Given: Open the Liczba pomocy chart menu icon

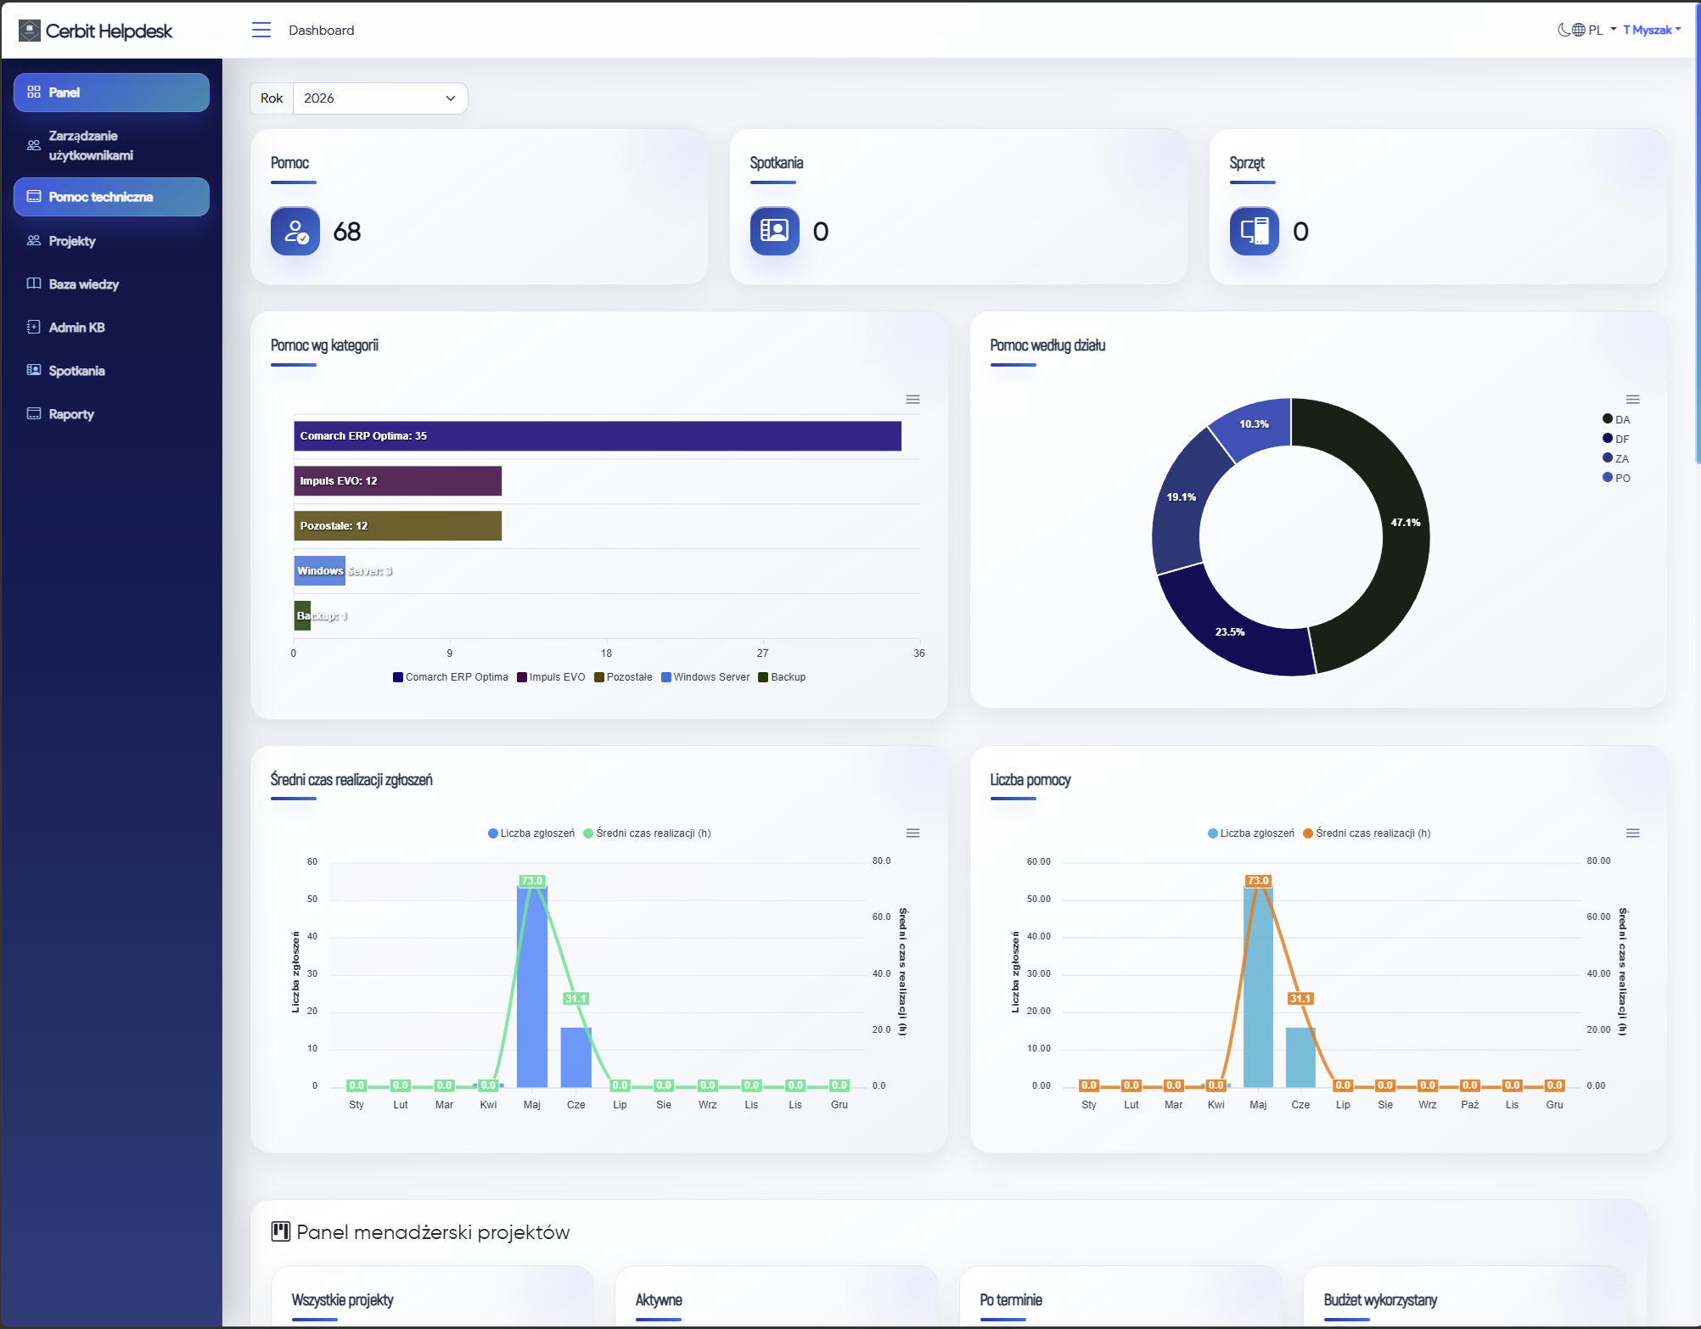Looking at the screenshot, I should point(1633,833).
